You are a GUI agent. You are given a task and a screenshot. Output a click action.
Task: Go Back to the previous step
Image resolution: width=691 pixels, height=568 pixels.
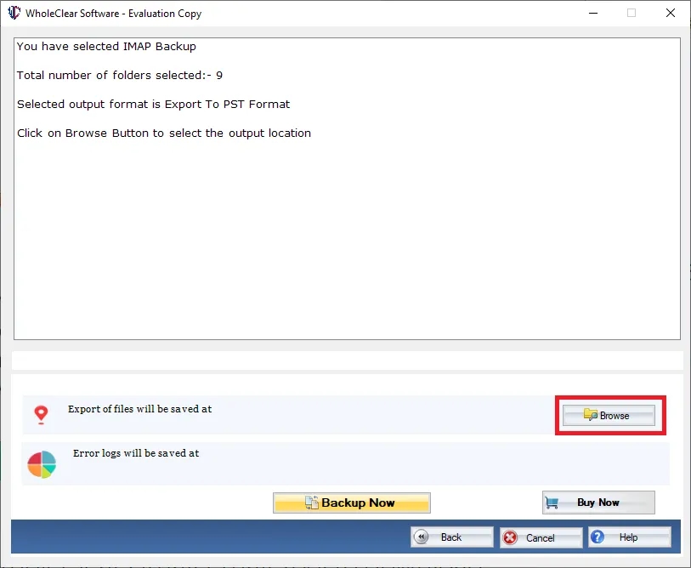[x=451, y=537]
